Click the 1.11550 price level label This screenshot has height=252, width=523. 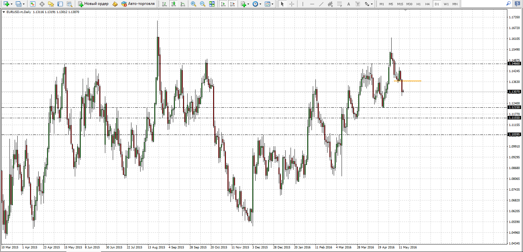click(514, 118)
